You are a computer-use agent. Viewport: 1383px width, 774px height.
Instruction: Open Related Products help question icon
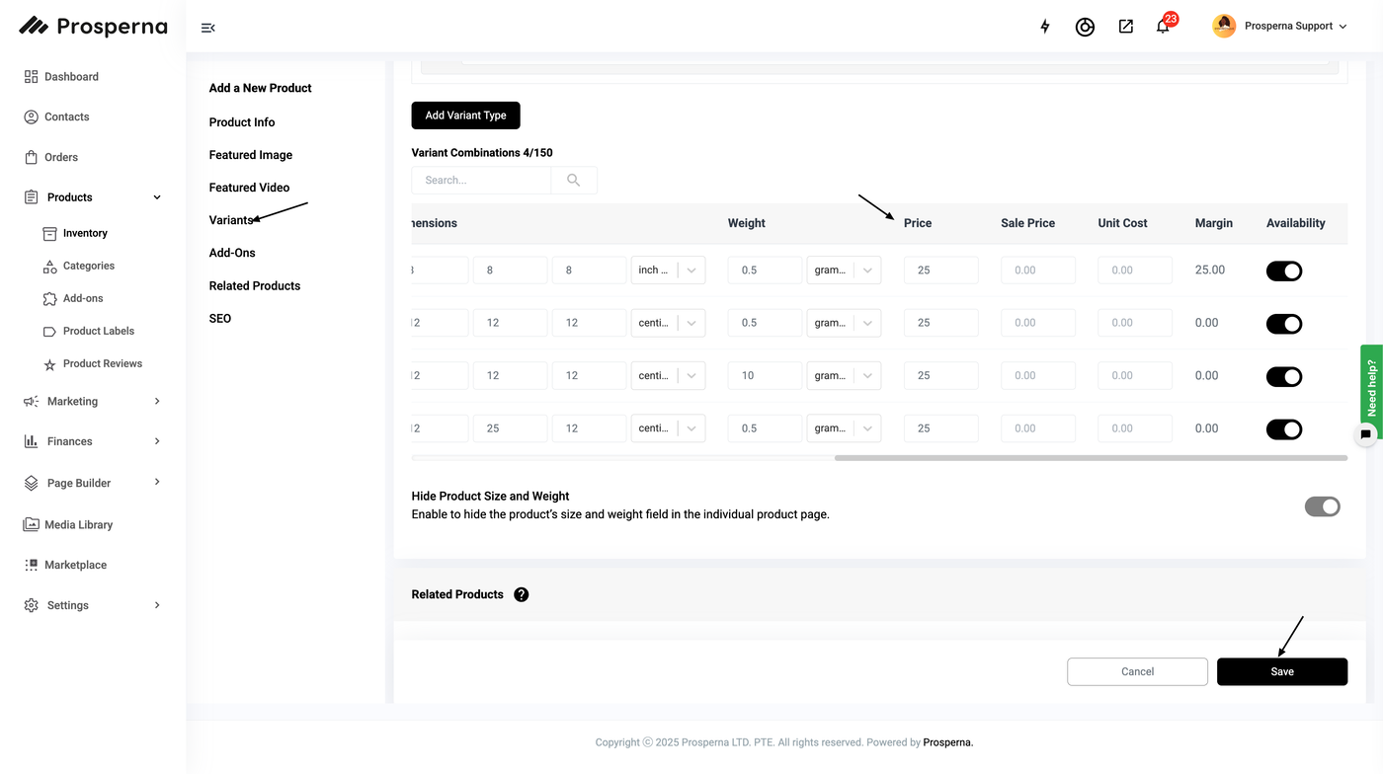522,594
